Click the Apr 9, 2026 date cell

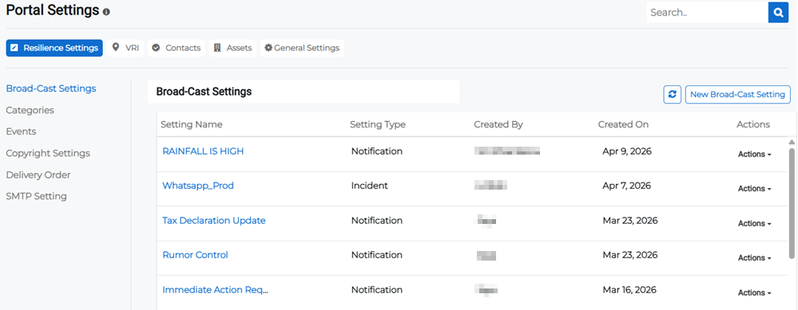coord(627,151)
